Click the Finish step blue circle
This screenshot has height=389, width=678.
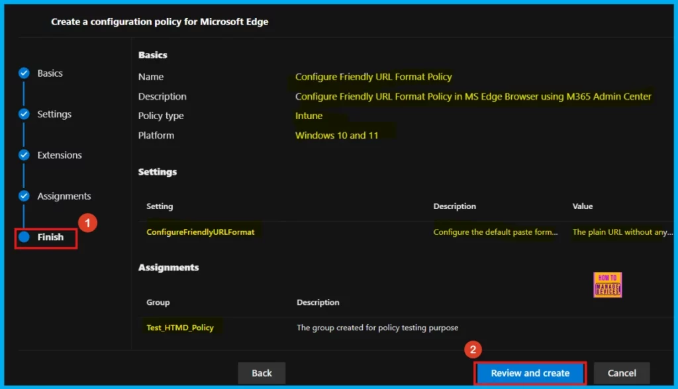coord(24,237)
